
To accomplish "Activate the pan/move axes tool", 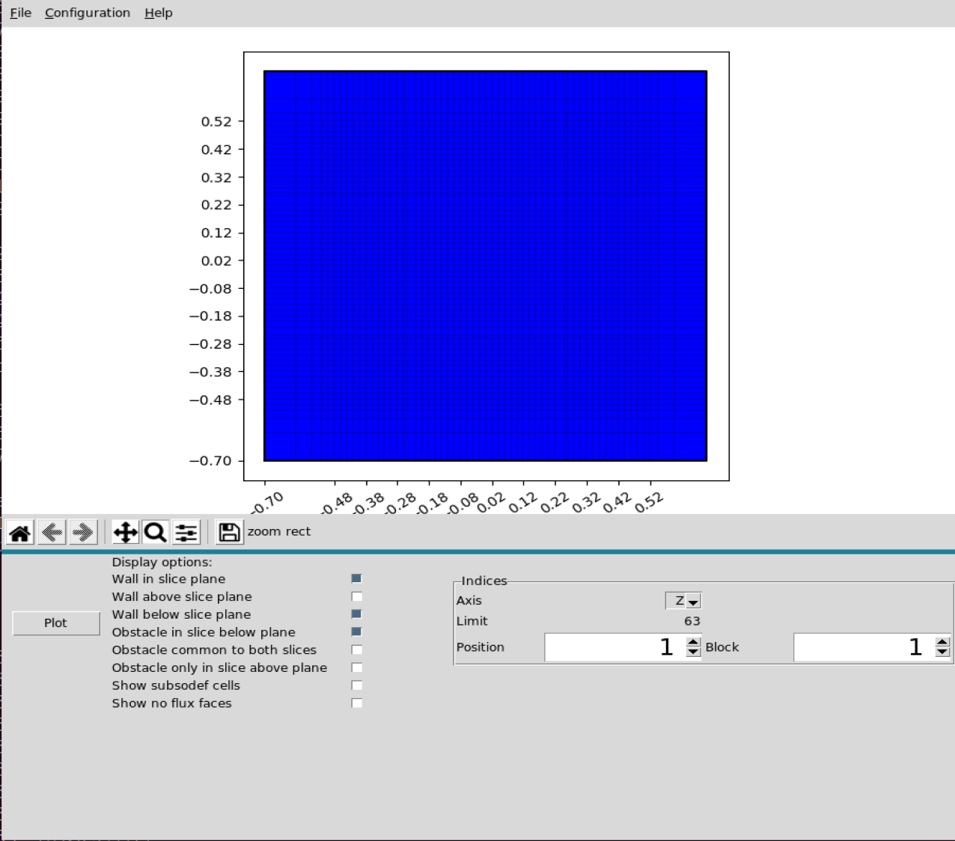I will 125,532.
